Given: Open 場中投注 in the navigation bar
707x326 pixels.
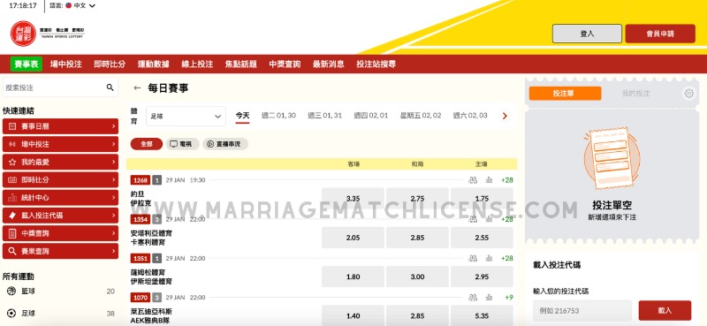Looking at the screenshot, I should pyautogui.click(x=65, y=64).
